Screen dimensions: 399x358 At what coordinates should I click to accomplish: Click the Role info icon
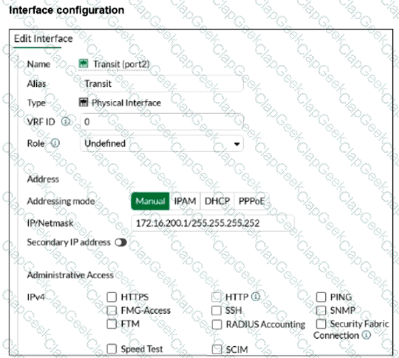[x=55, y=143]
